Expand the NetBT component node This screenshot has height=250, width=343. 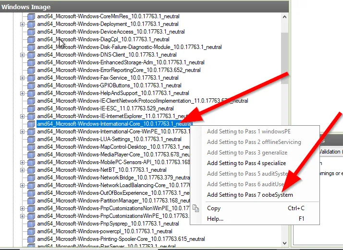(22, 170)
